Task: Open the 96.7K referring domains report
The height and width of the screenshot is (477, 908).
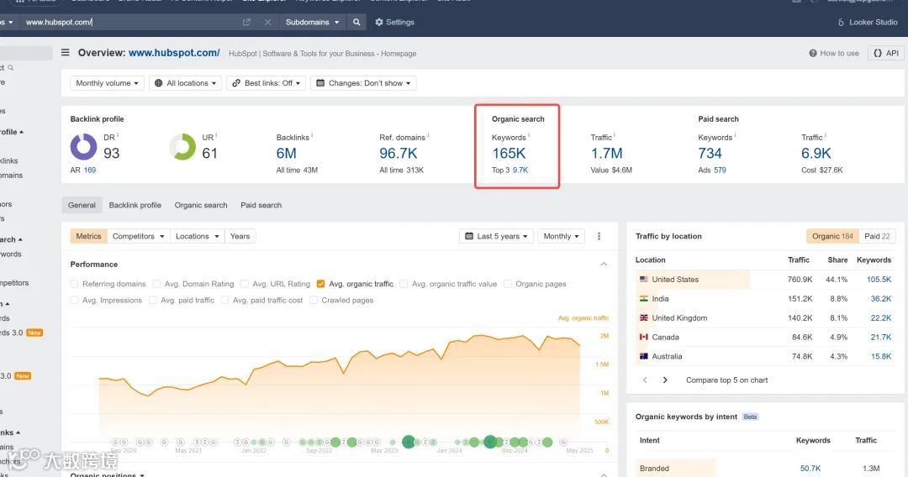Action: pyautogui.click(x=399, y=153)
